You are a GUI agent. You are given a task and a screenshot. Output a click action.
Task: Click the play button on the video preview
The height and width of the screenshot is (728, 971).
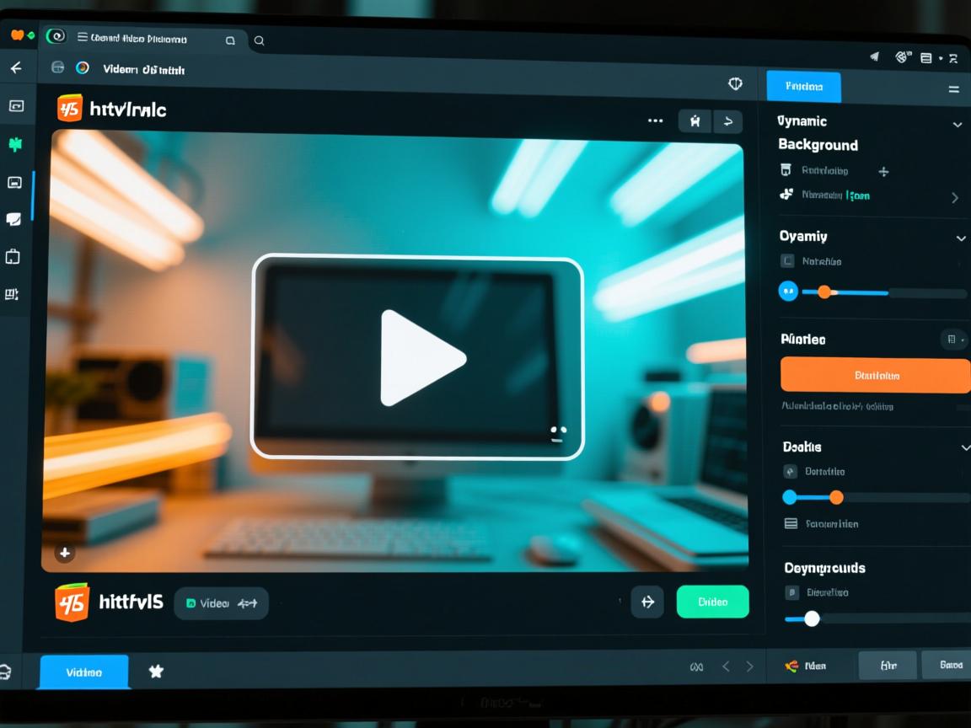click(419, 357)
